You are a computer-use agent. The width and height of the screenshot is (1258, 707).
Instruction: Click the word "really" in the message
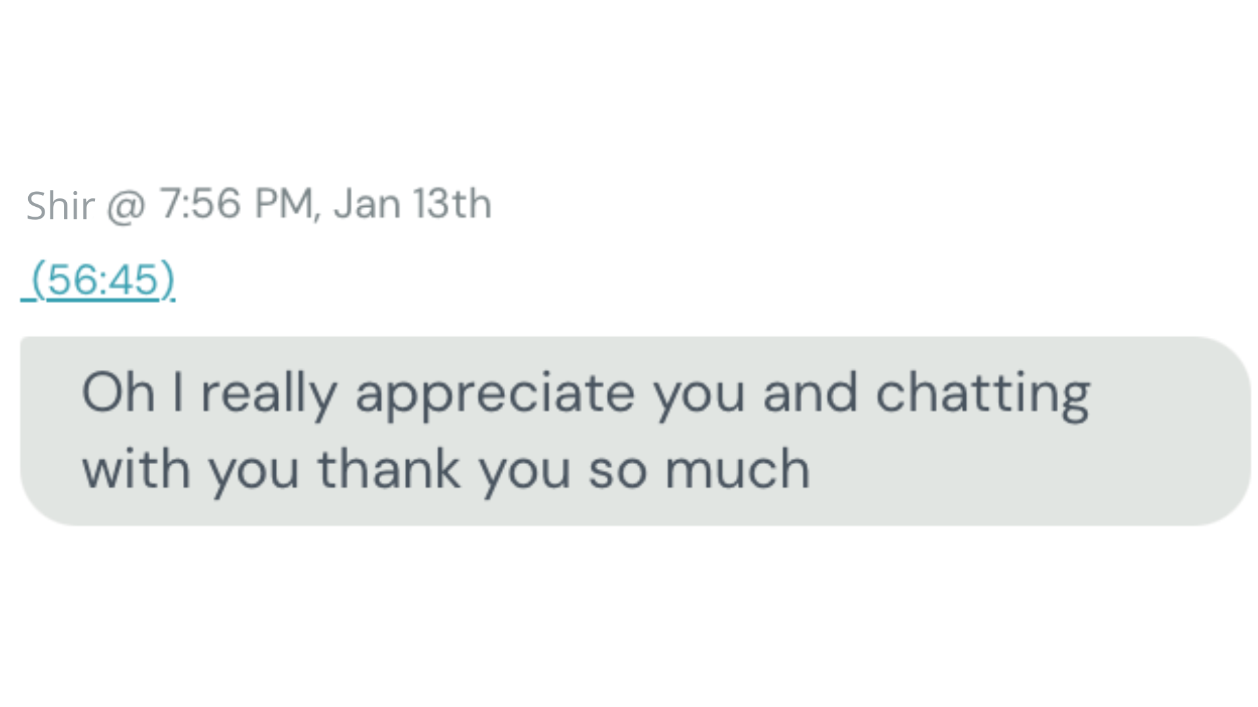269,393
